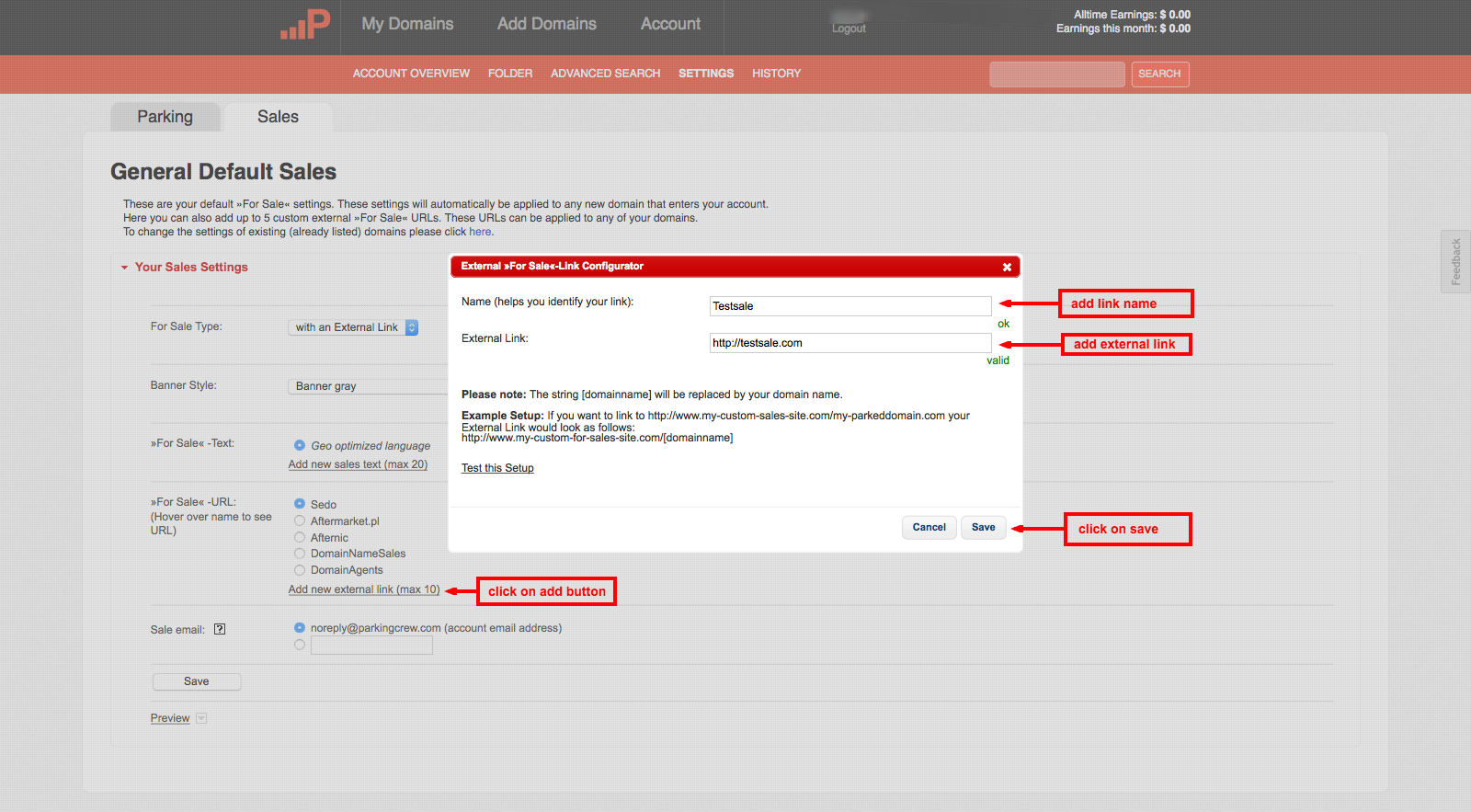Close the External Link Configurator dialog
This screenshot has height=812, width=1471.
pyautogui.click(x=1007, y=267)
